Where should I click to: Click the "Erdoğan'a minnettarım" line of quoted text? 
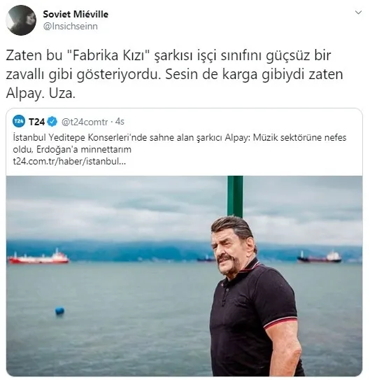(x=84, y=150)
